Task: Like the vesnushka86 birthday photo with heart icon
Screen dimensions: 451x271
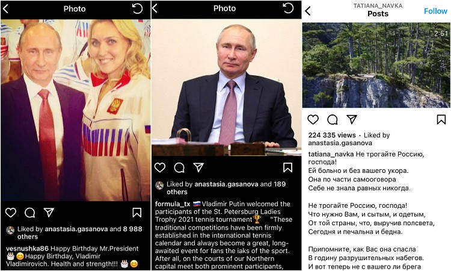Action: 11,213
